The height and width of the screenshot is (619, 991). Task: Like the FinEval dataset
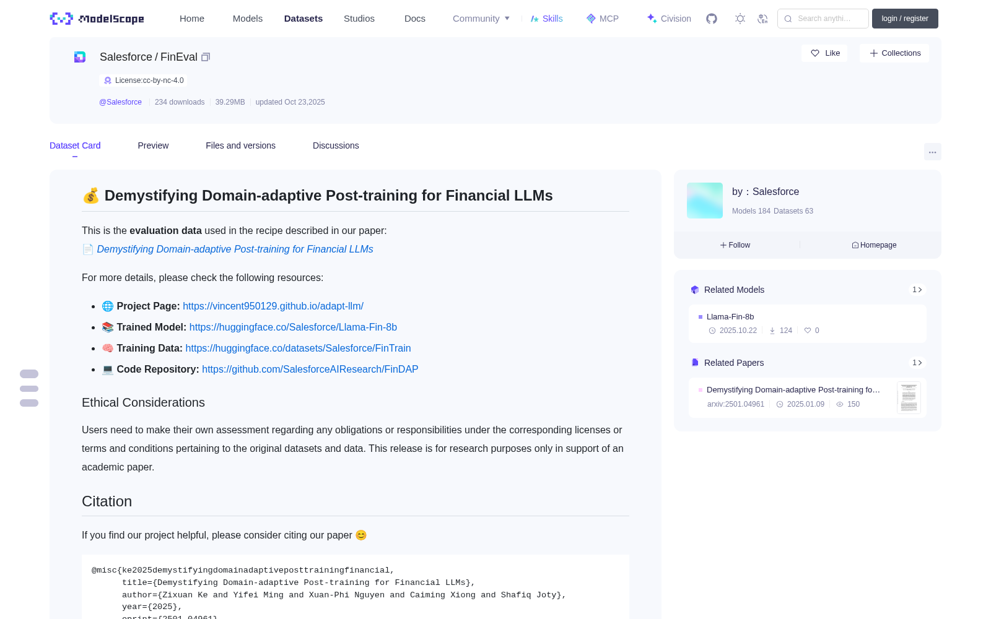click(825, 53)
